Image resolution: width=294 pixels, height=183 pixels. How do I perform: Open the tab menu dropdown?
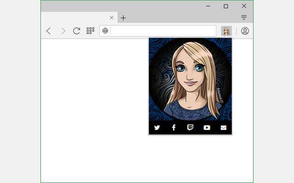click(244, 17)
